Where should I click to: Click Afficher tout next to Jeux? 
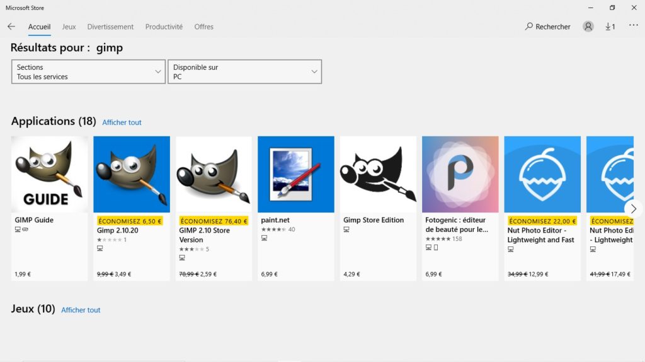81,310
